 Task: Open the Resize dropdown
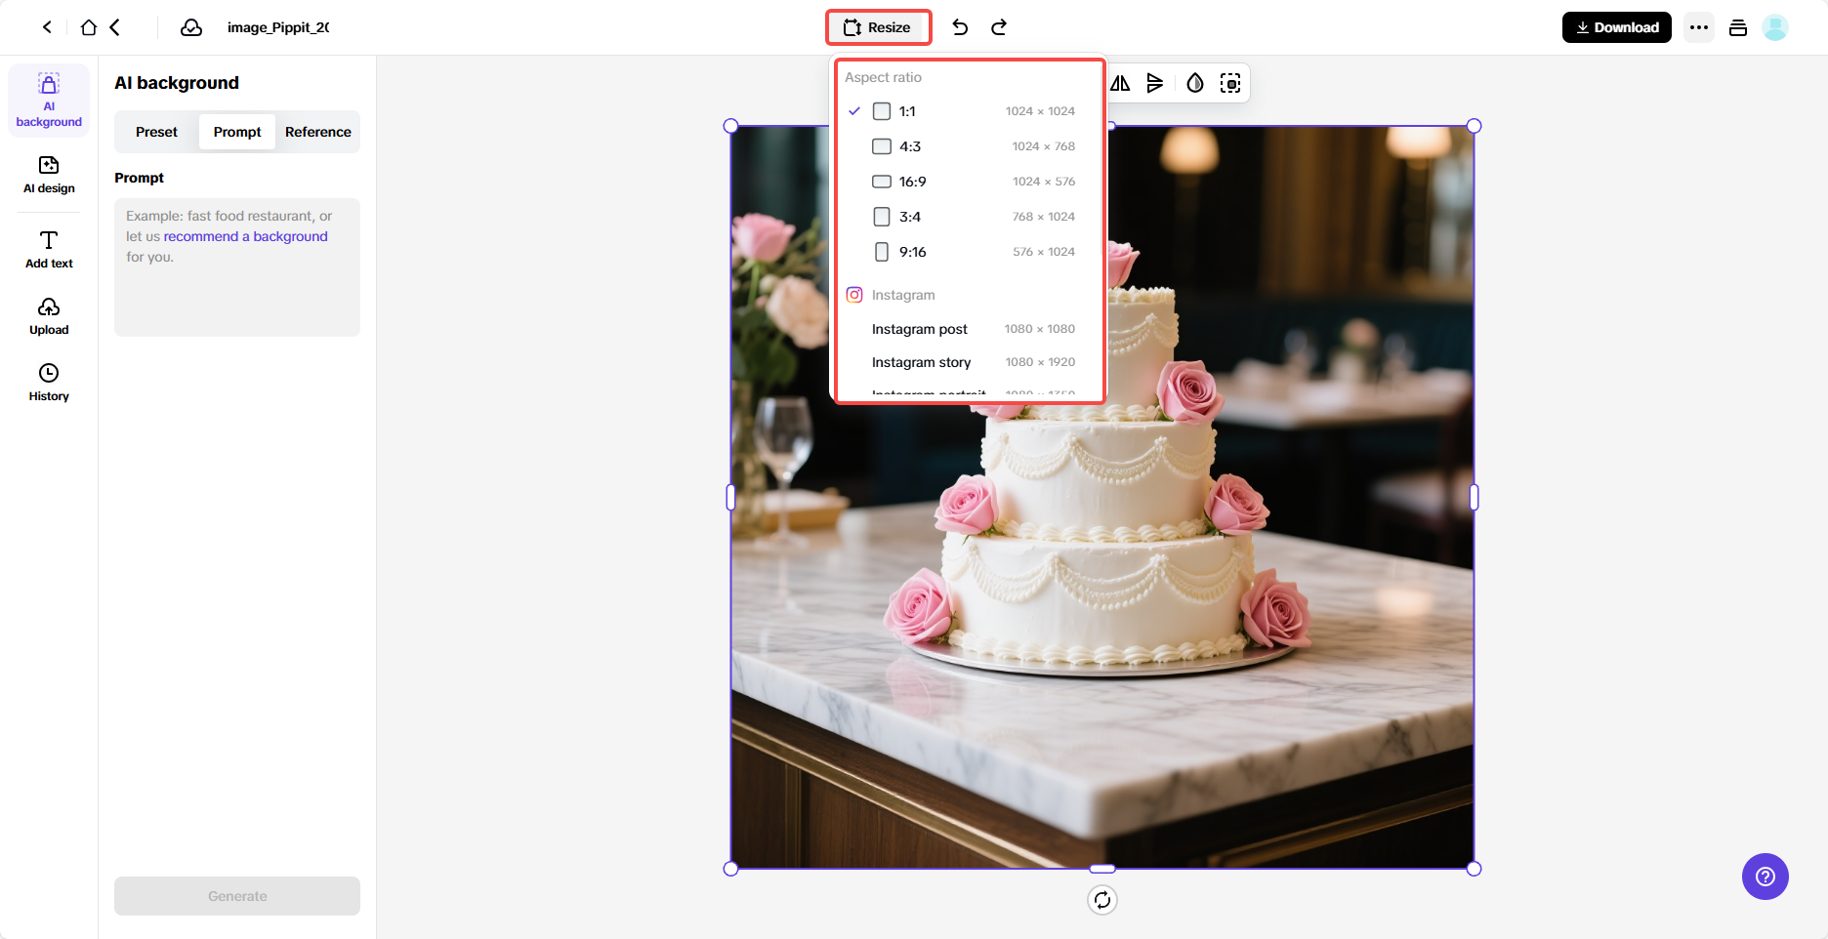coord(877,27)
